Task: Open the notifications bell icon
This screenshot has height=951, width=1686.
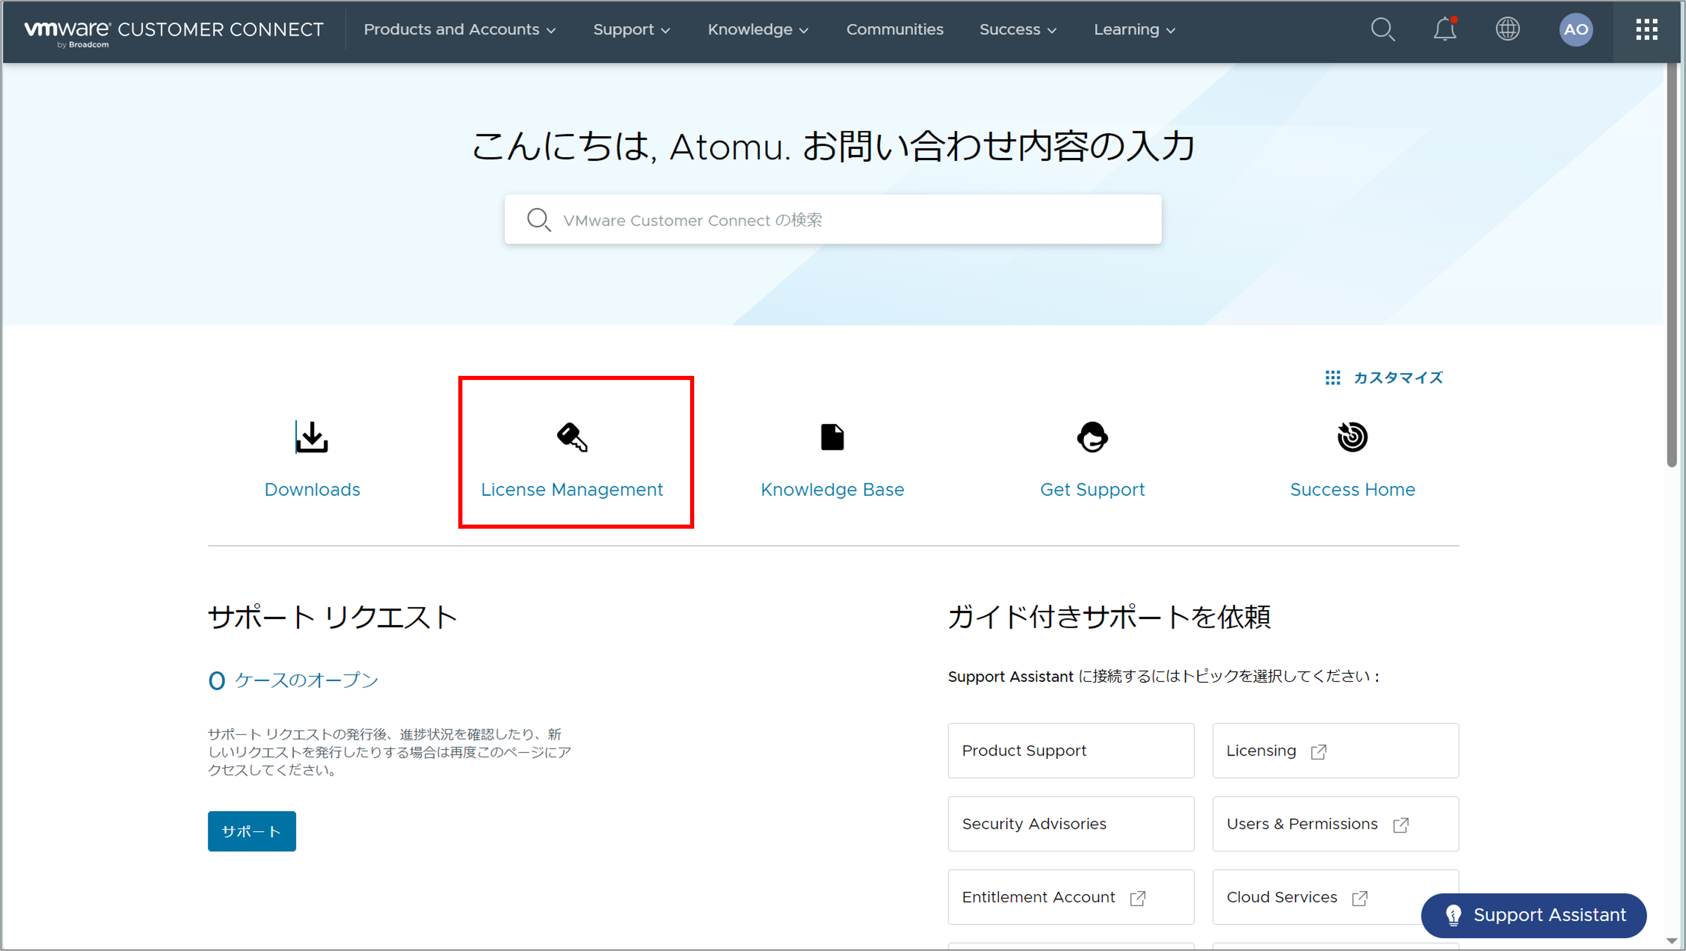Action: (1444, 30)
